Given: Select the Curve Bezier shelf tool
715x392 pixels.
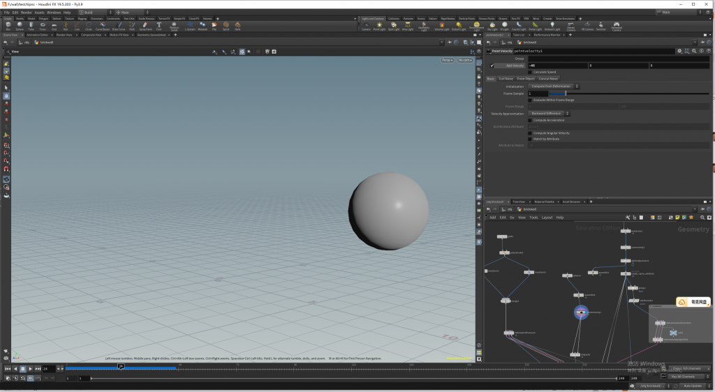Looking at the screenshot, I should coord(103,26).
